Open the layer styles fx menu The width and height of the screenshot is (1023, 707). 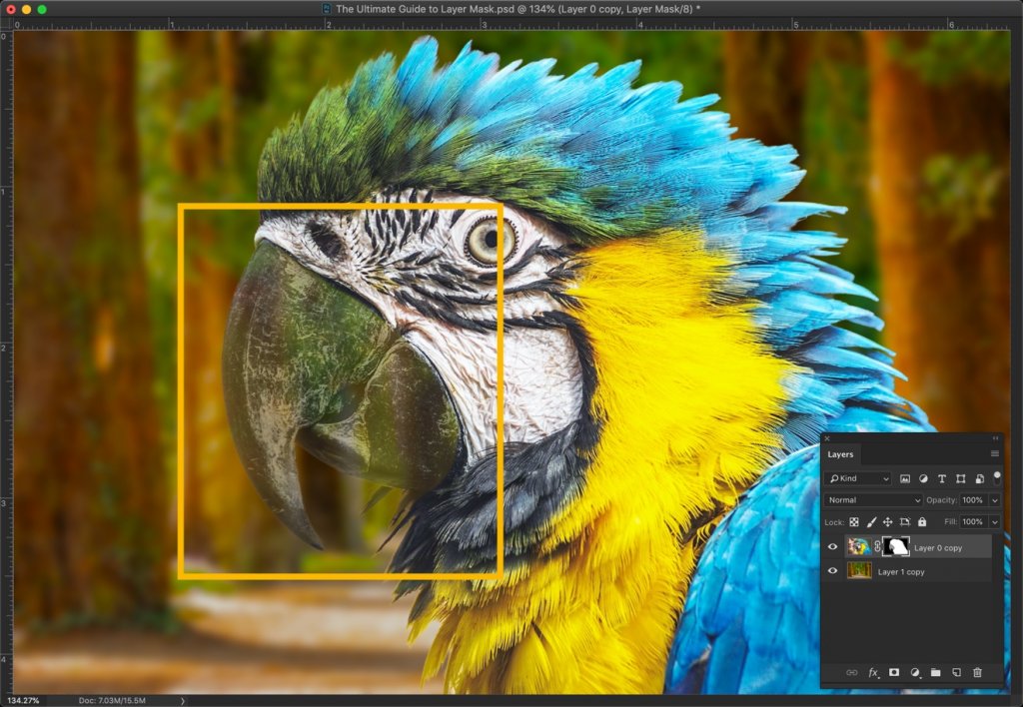click(873, 673)
